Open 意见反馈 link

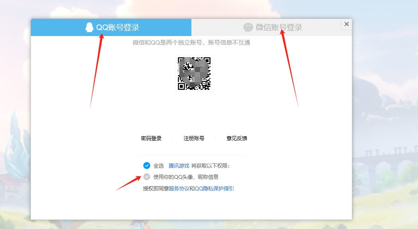click(x=237, y=139)
